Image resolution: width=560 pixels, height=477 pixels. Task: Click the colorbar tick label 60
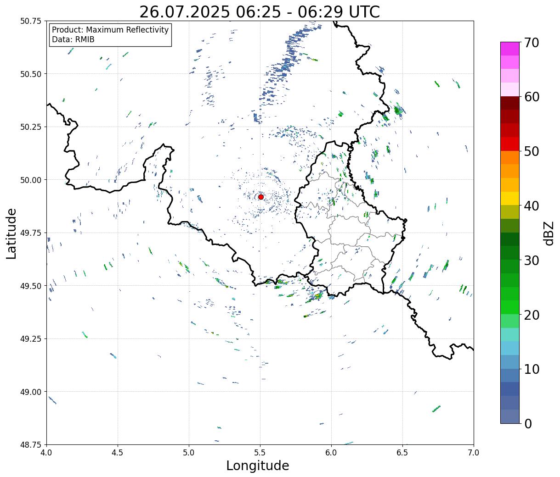click(x=532, y=97)
